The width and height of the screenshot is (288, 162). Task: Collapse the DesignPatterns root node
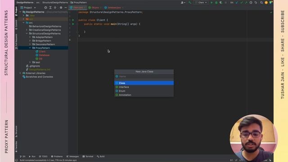20,12
